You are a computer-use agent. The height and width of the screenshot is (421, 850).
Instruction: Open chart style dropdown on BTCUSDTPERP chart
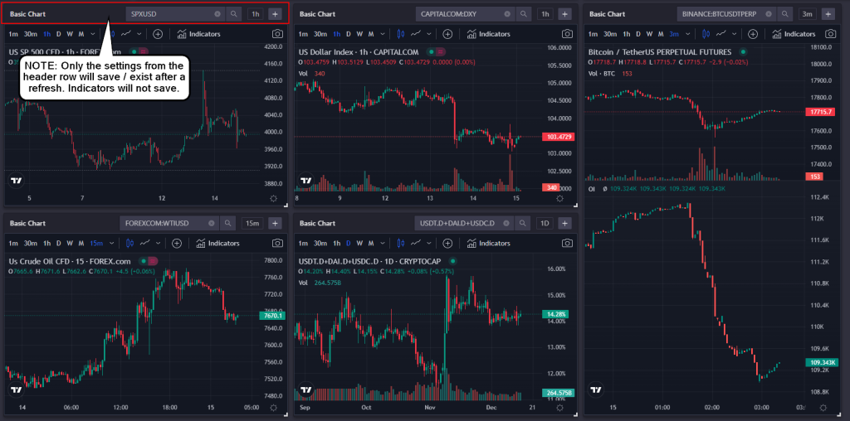tap(734, 34)
